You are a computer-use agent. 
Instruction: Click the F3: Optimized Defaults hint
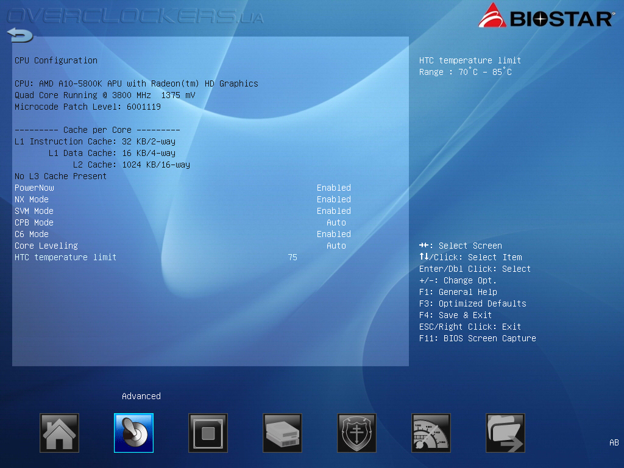pos(472,303)
